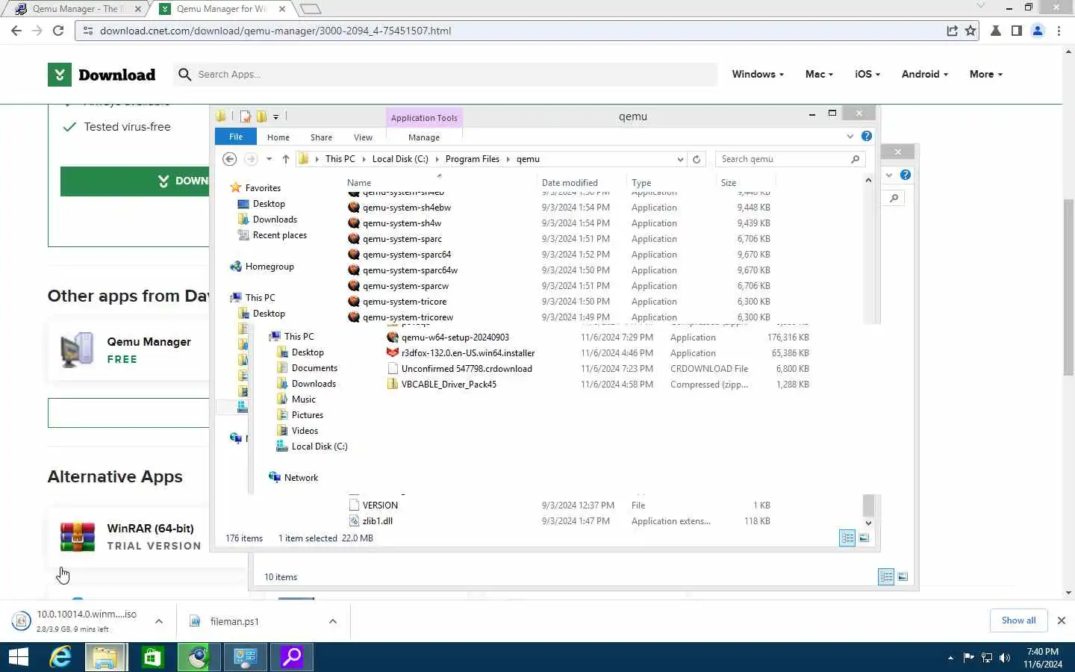Click the qemu file list scrollbar down arrow

tap(868, 523)
